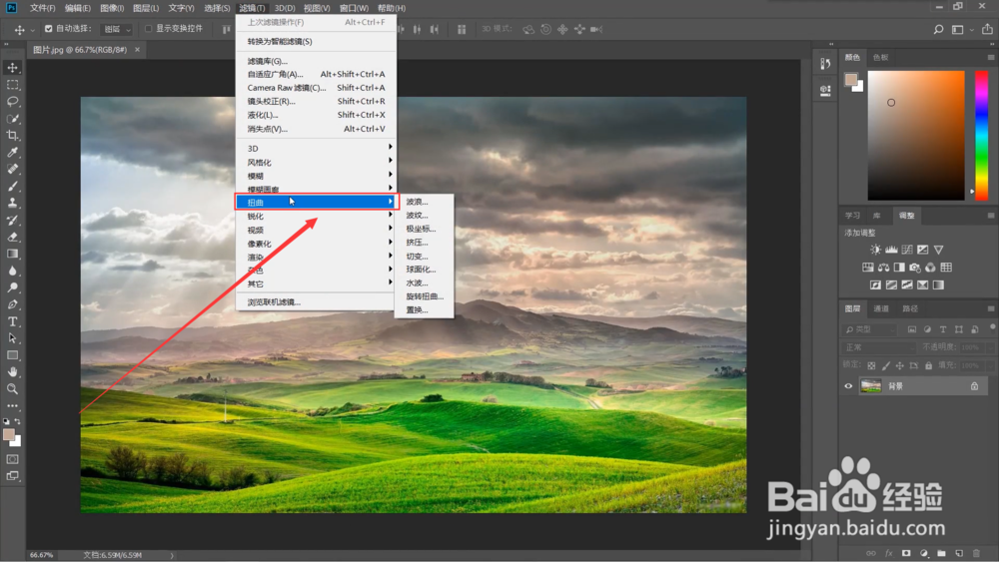Image resolution: width=999 pixels, height=562 pixels.
Task: Click the share icon in options bar
Action: 987,29
